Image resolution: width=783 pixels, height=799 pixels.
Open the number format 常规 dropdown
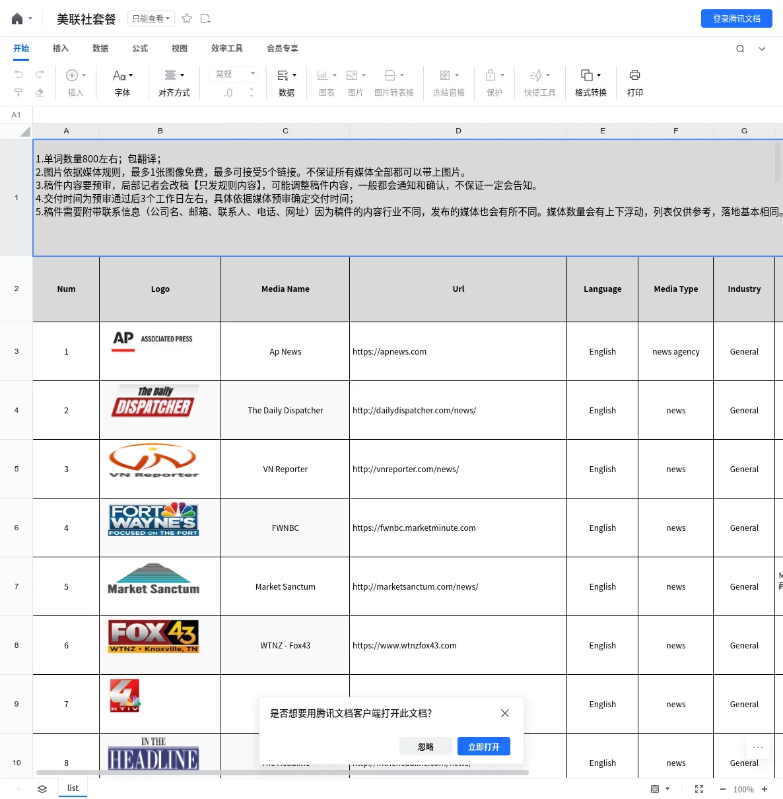(x=235, y=74)
